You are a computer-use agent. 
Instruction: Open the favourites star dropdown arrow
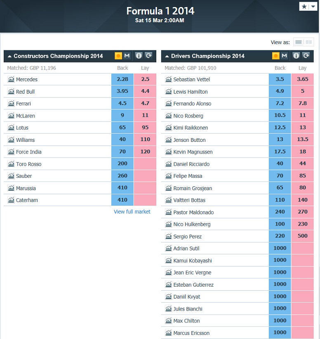(x=313, y=7)
